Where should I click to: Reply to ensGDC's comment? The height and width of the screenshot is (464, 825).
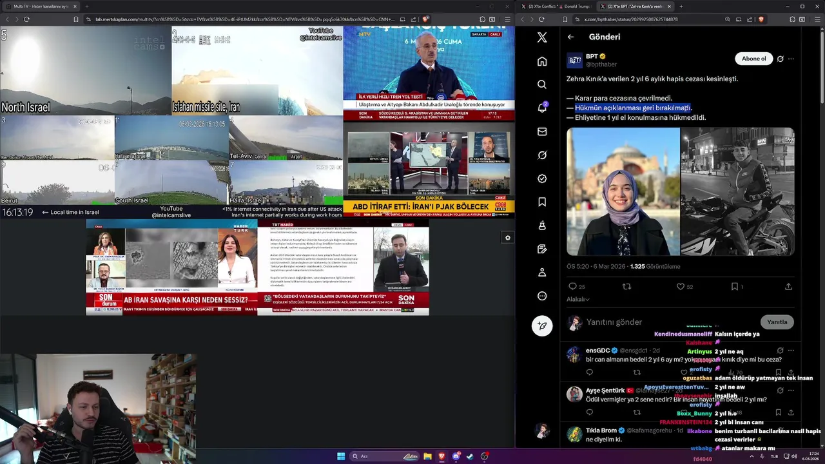[x=590, y=372]
